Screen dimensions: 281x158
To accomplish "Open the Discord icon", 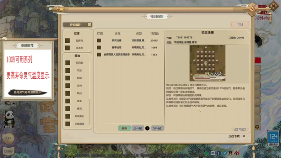I will [x=213, y=153].
